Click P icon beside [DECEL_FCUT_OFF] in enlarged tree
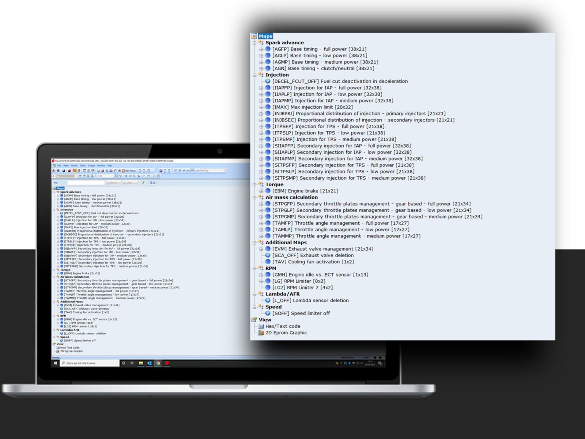This screenshot has height=439, width=585. tap(268, 81)
